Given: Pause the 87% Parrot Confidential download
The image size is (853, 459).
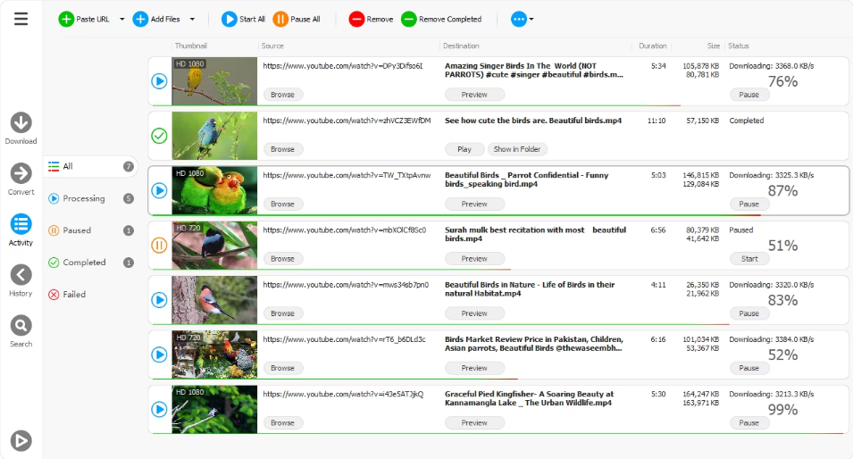Looking at the screenshot, I should (x=749, y=204).
